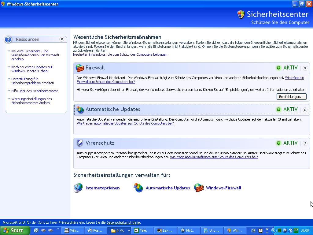
Task: Open 'Neueste Sicherheits- und Virusinformationen' resource link
Action: [35, 55]
